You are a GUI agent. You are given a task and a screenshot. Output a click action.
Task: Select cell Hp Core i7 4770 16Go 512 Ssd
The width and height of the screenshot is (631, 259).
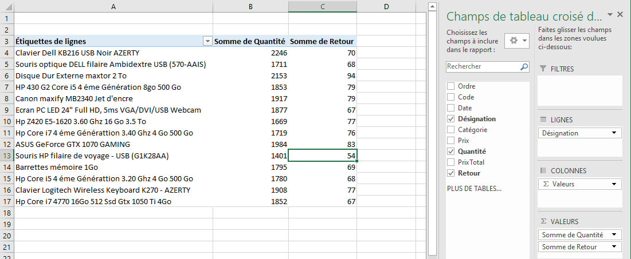pyautogui.click(x=113, y=201)
